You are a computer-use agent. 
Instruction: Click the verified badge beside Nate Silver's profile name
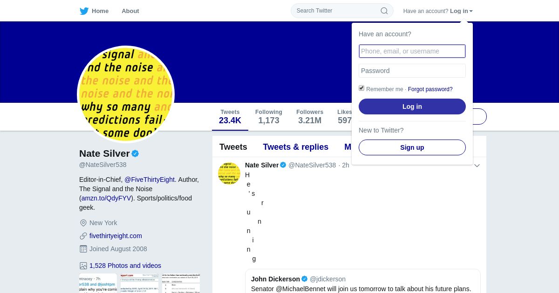tap(135, 153)
